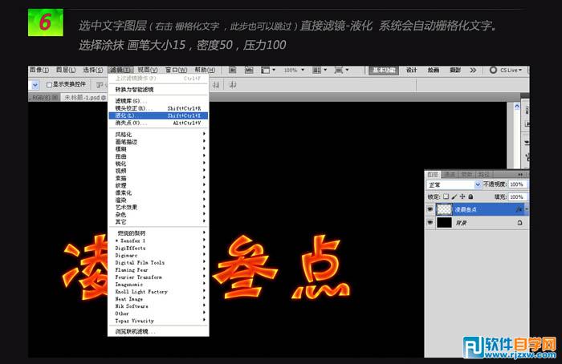Open the 像素化 filter submenu
The height and width of the screenshot is (364, 562).
[159, 192]
